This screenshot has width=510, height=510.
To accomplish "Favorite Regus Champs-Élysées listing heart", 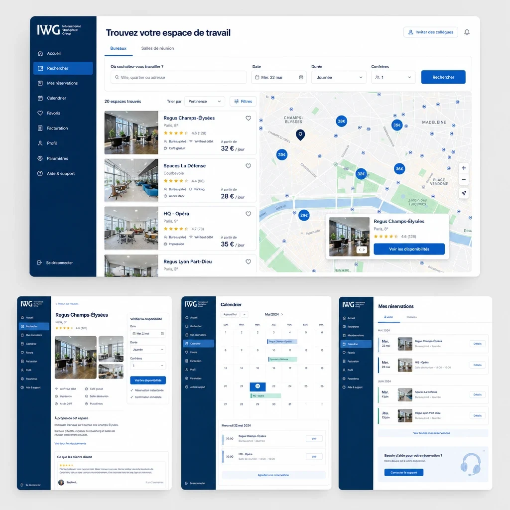I will pos(248,119).
